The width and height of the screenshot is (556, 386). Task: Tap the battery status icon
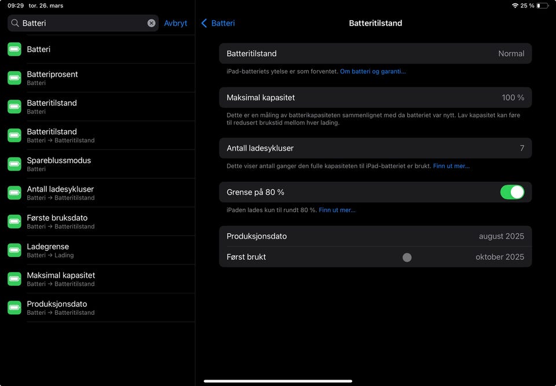542,6
